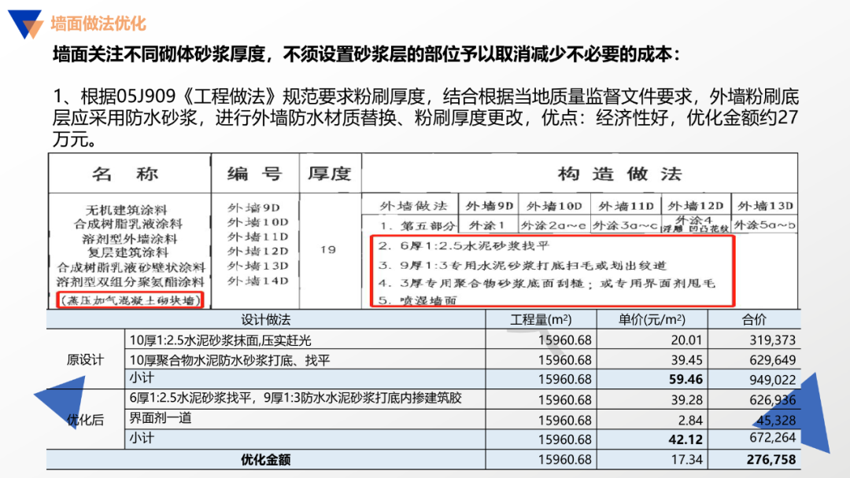Click unit price 2.84
The height and width of the screenshot is (478, 850).
[x=690, y=420]
